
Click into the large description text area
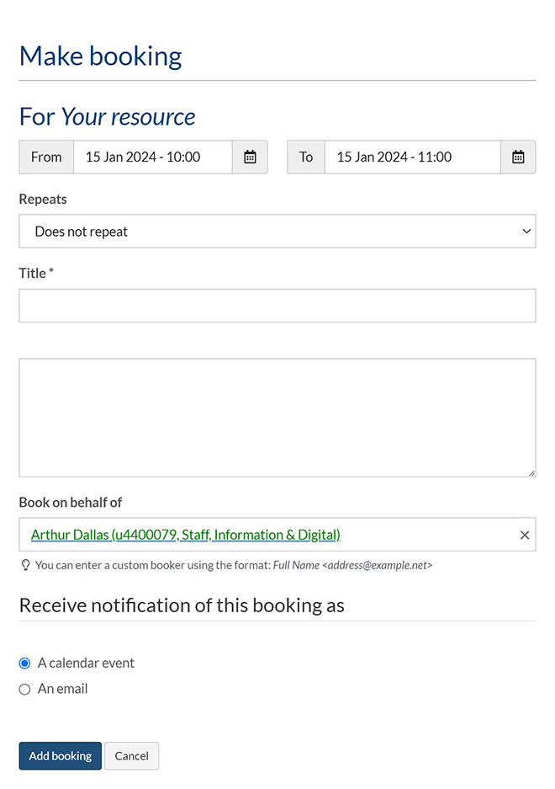click(x=277, y=418)
